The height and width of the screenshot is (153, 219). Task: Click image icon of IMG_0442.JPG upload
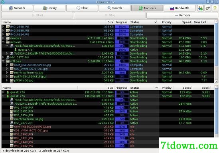coord(12,146)
